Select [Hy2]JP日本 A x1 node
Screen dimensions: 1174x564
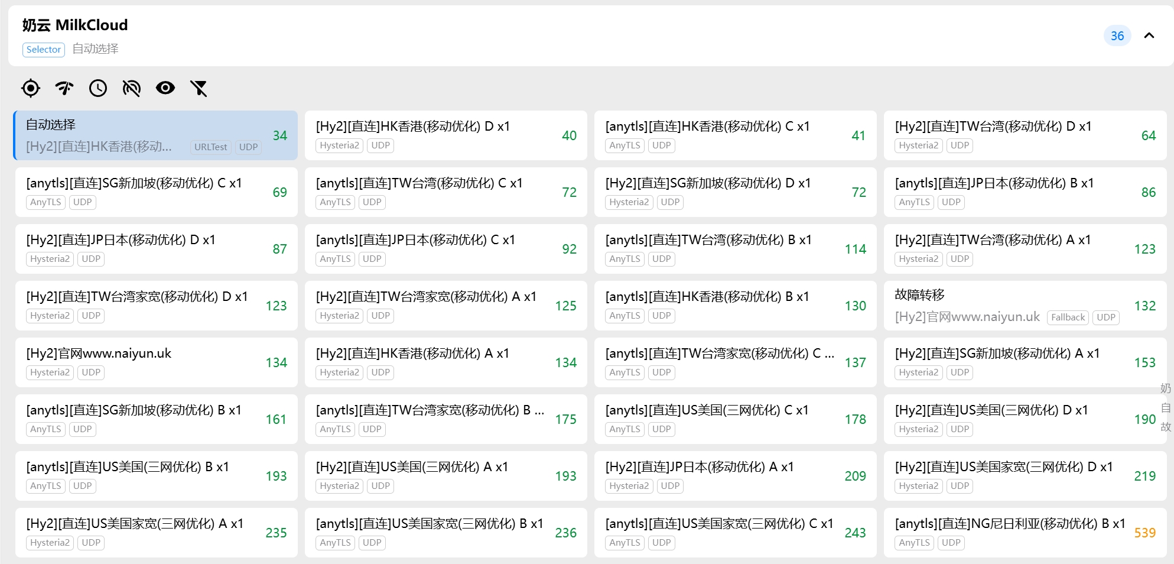736,476
